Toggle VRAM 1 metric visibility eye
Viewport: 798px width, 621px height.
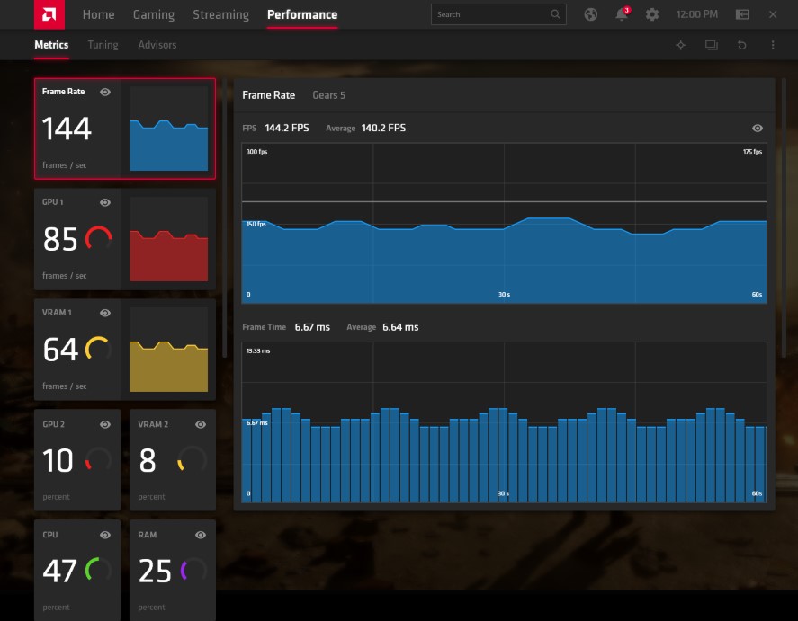point(105,313)
